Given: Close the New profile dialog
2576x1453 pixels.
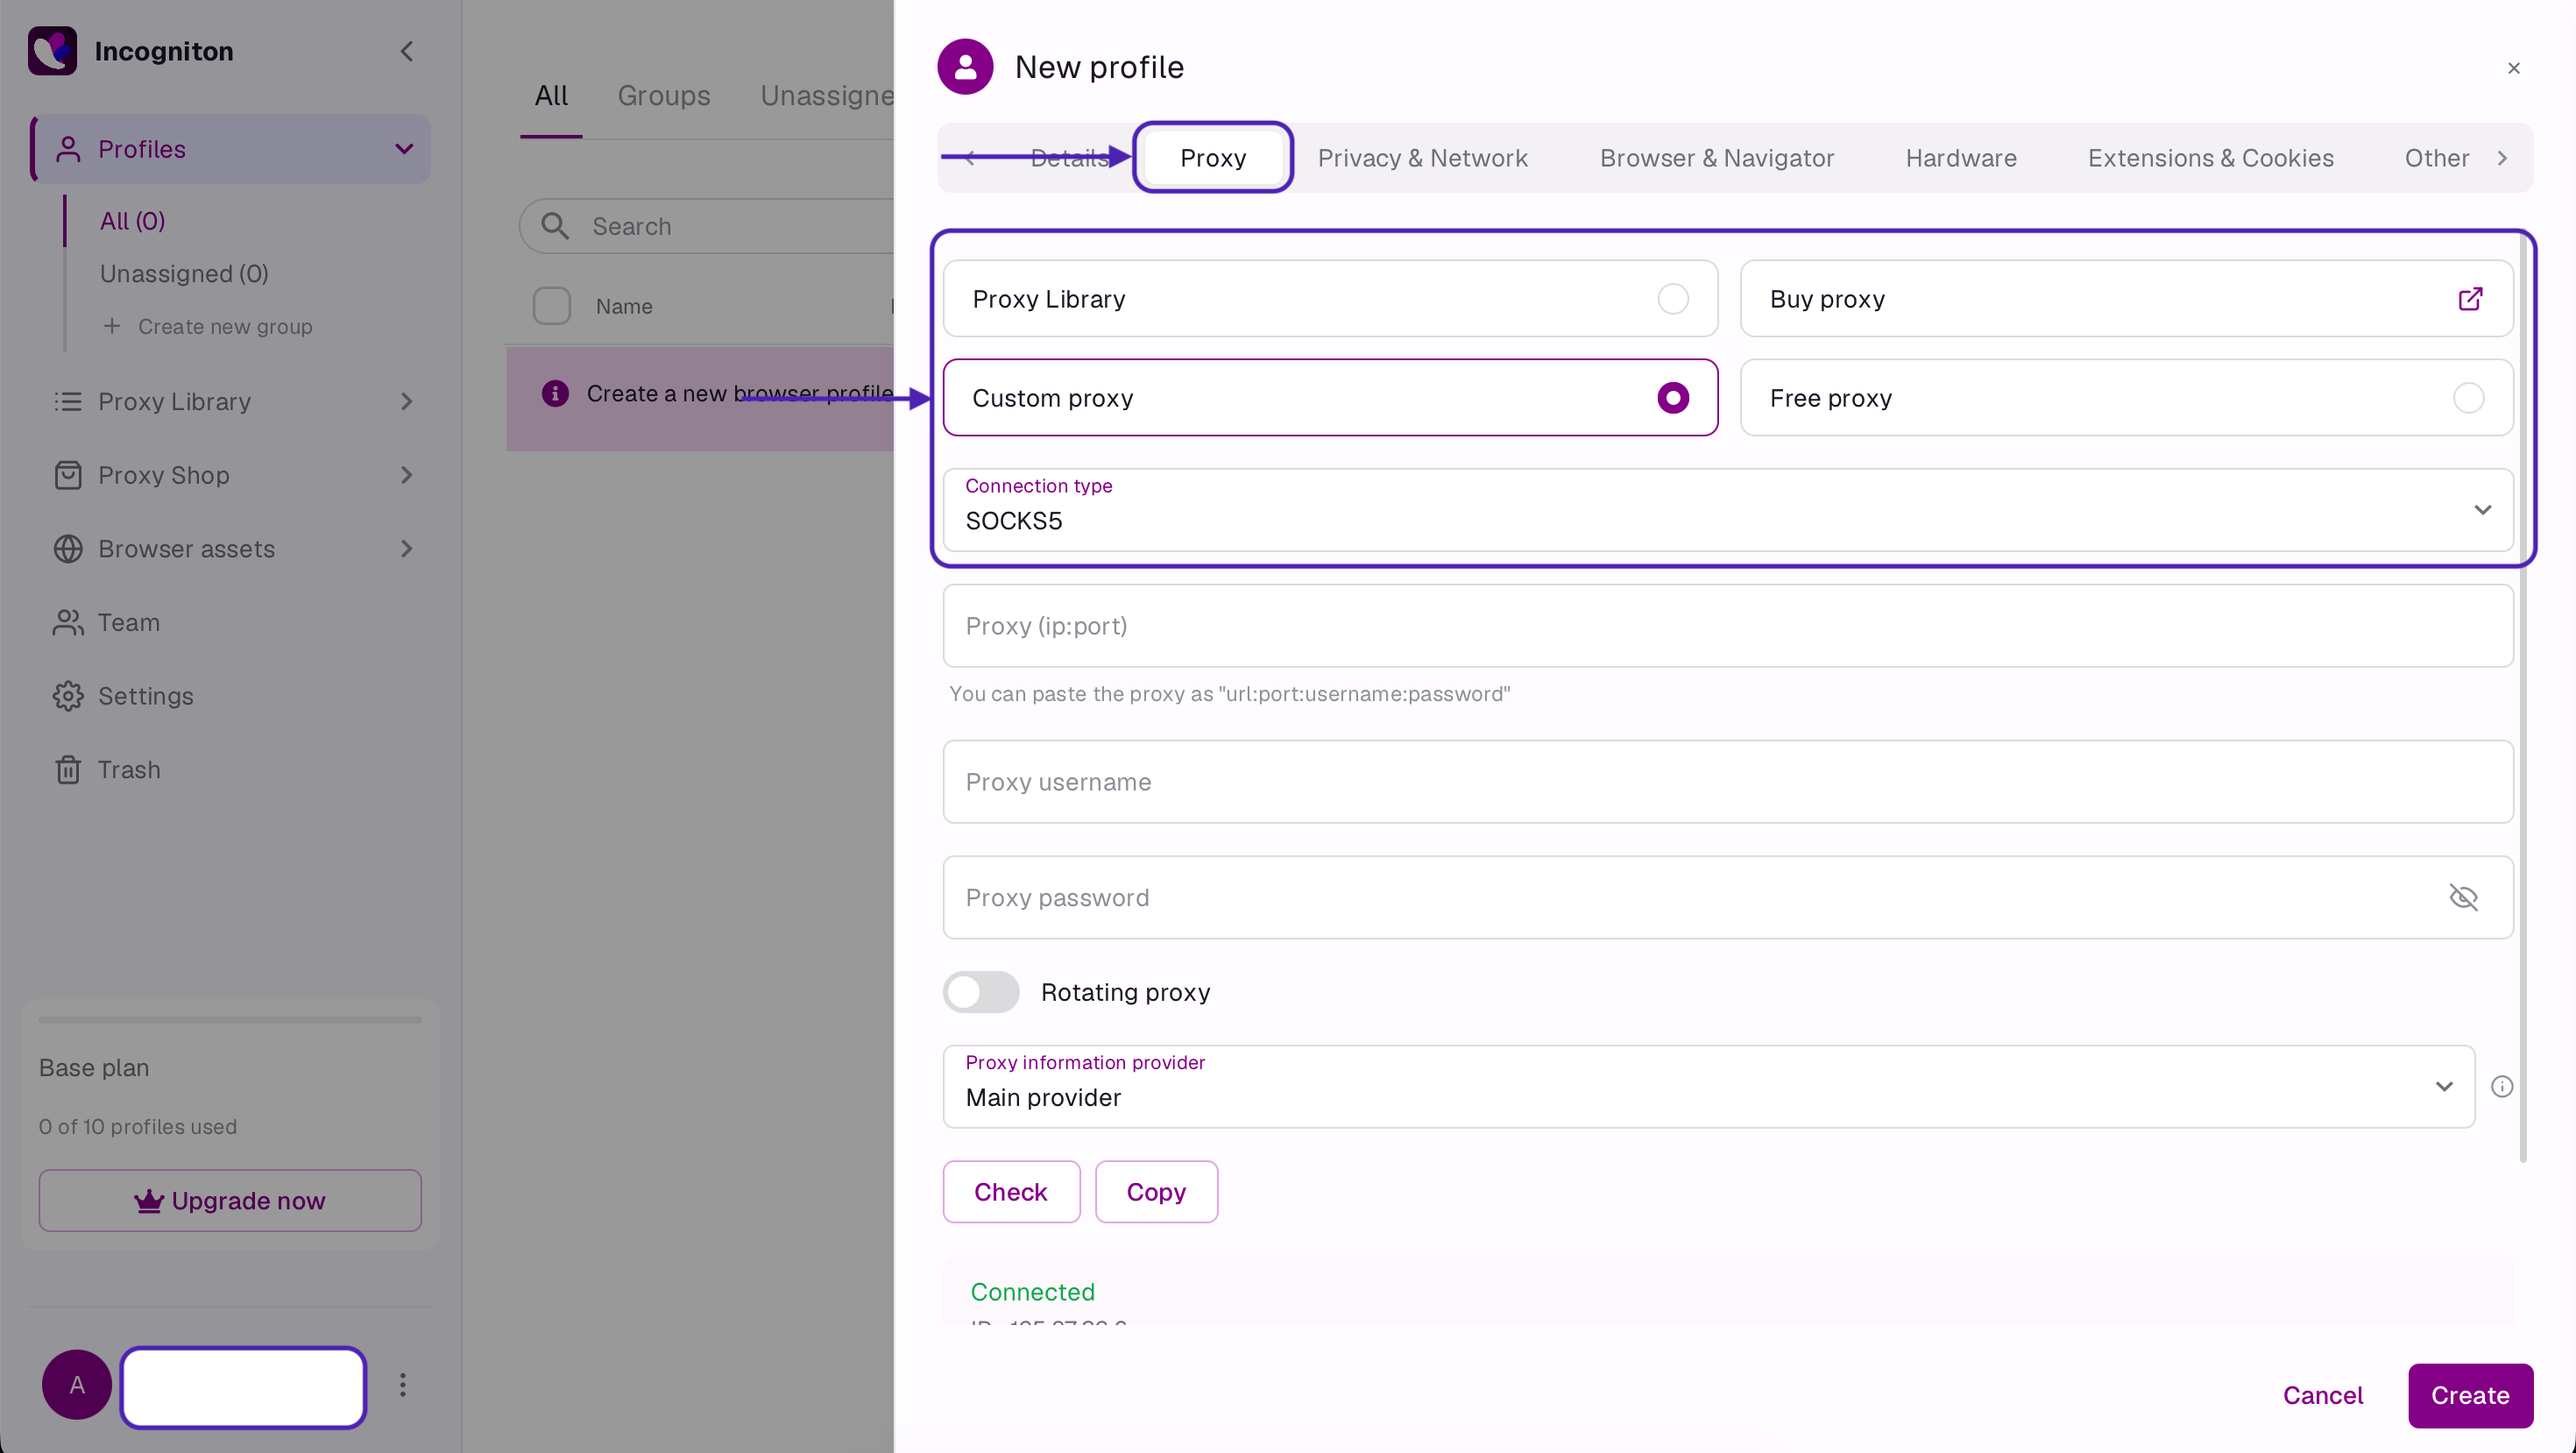Looking at the screenshot, I should pos(2514,68).
